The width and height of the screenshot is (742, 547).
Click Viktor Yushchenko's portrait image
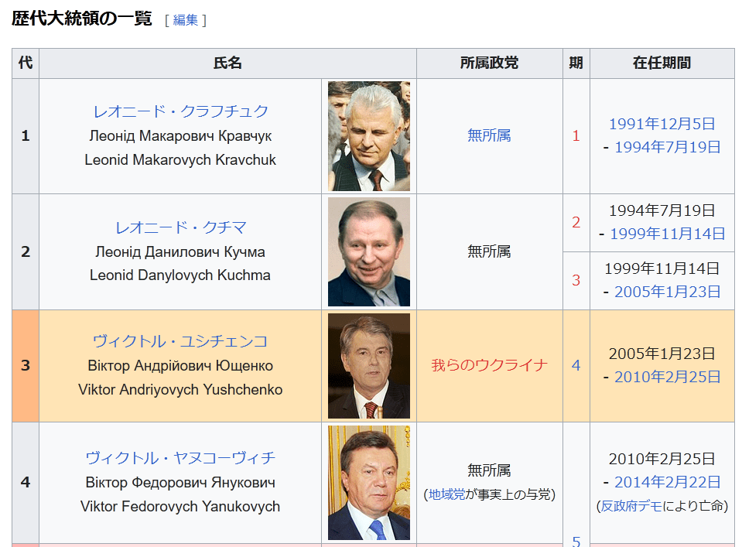pos(368,365)
